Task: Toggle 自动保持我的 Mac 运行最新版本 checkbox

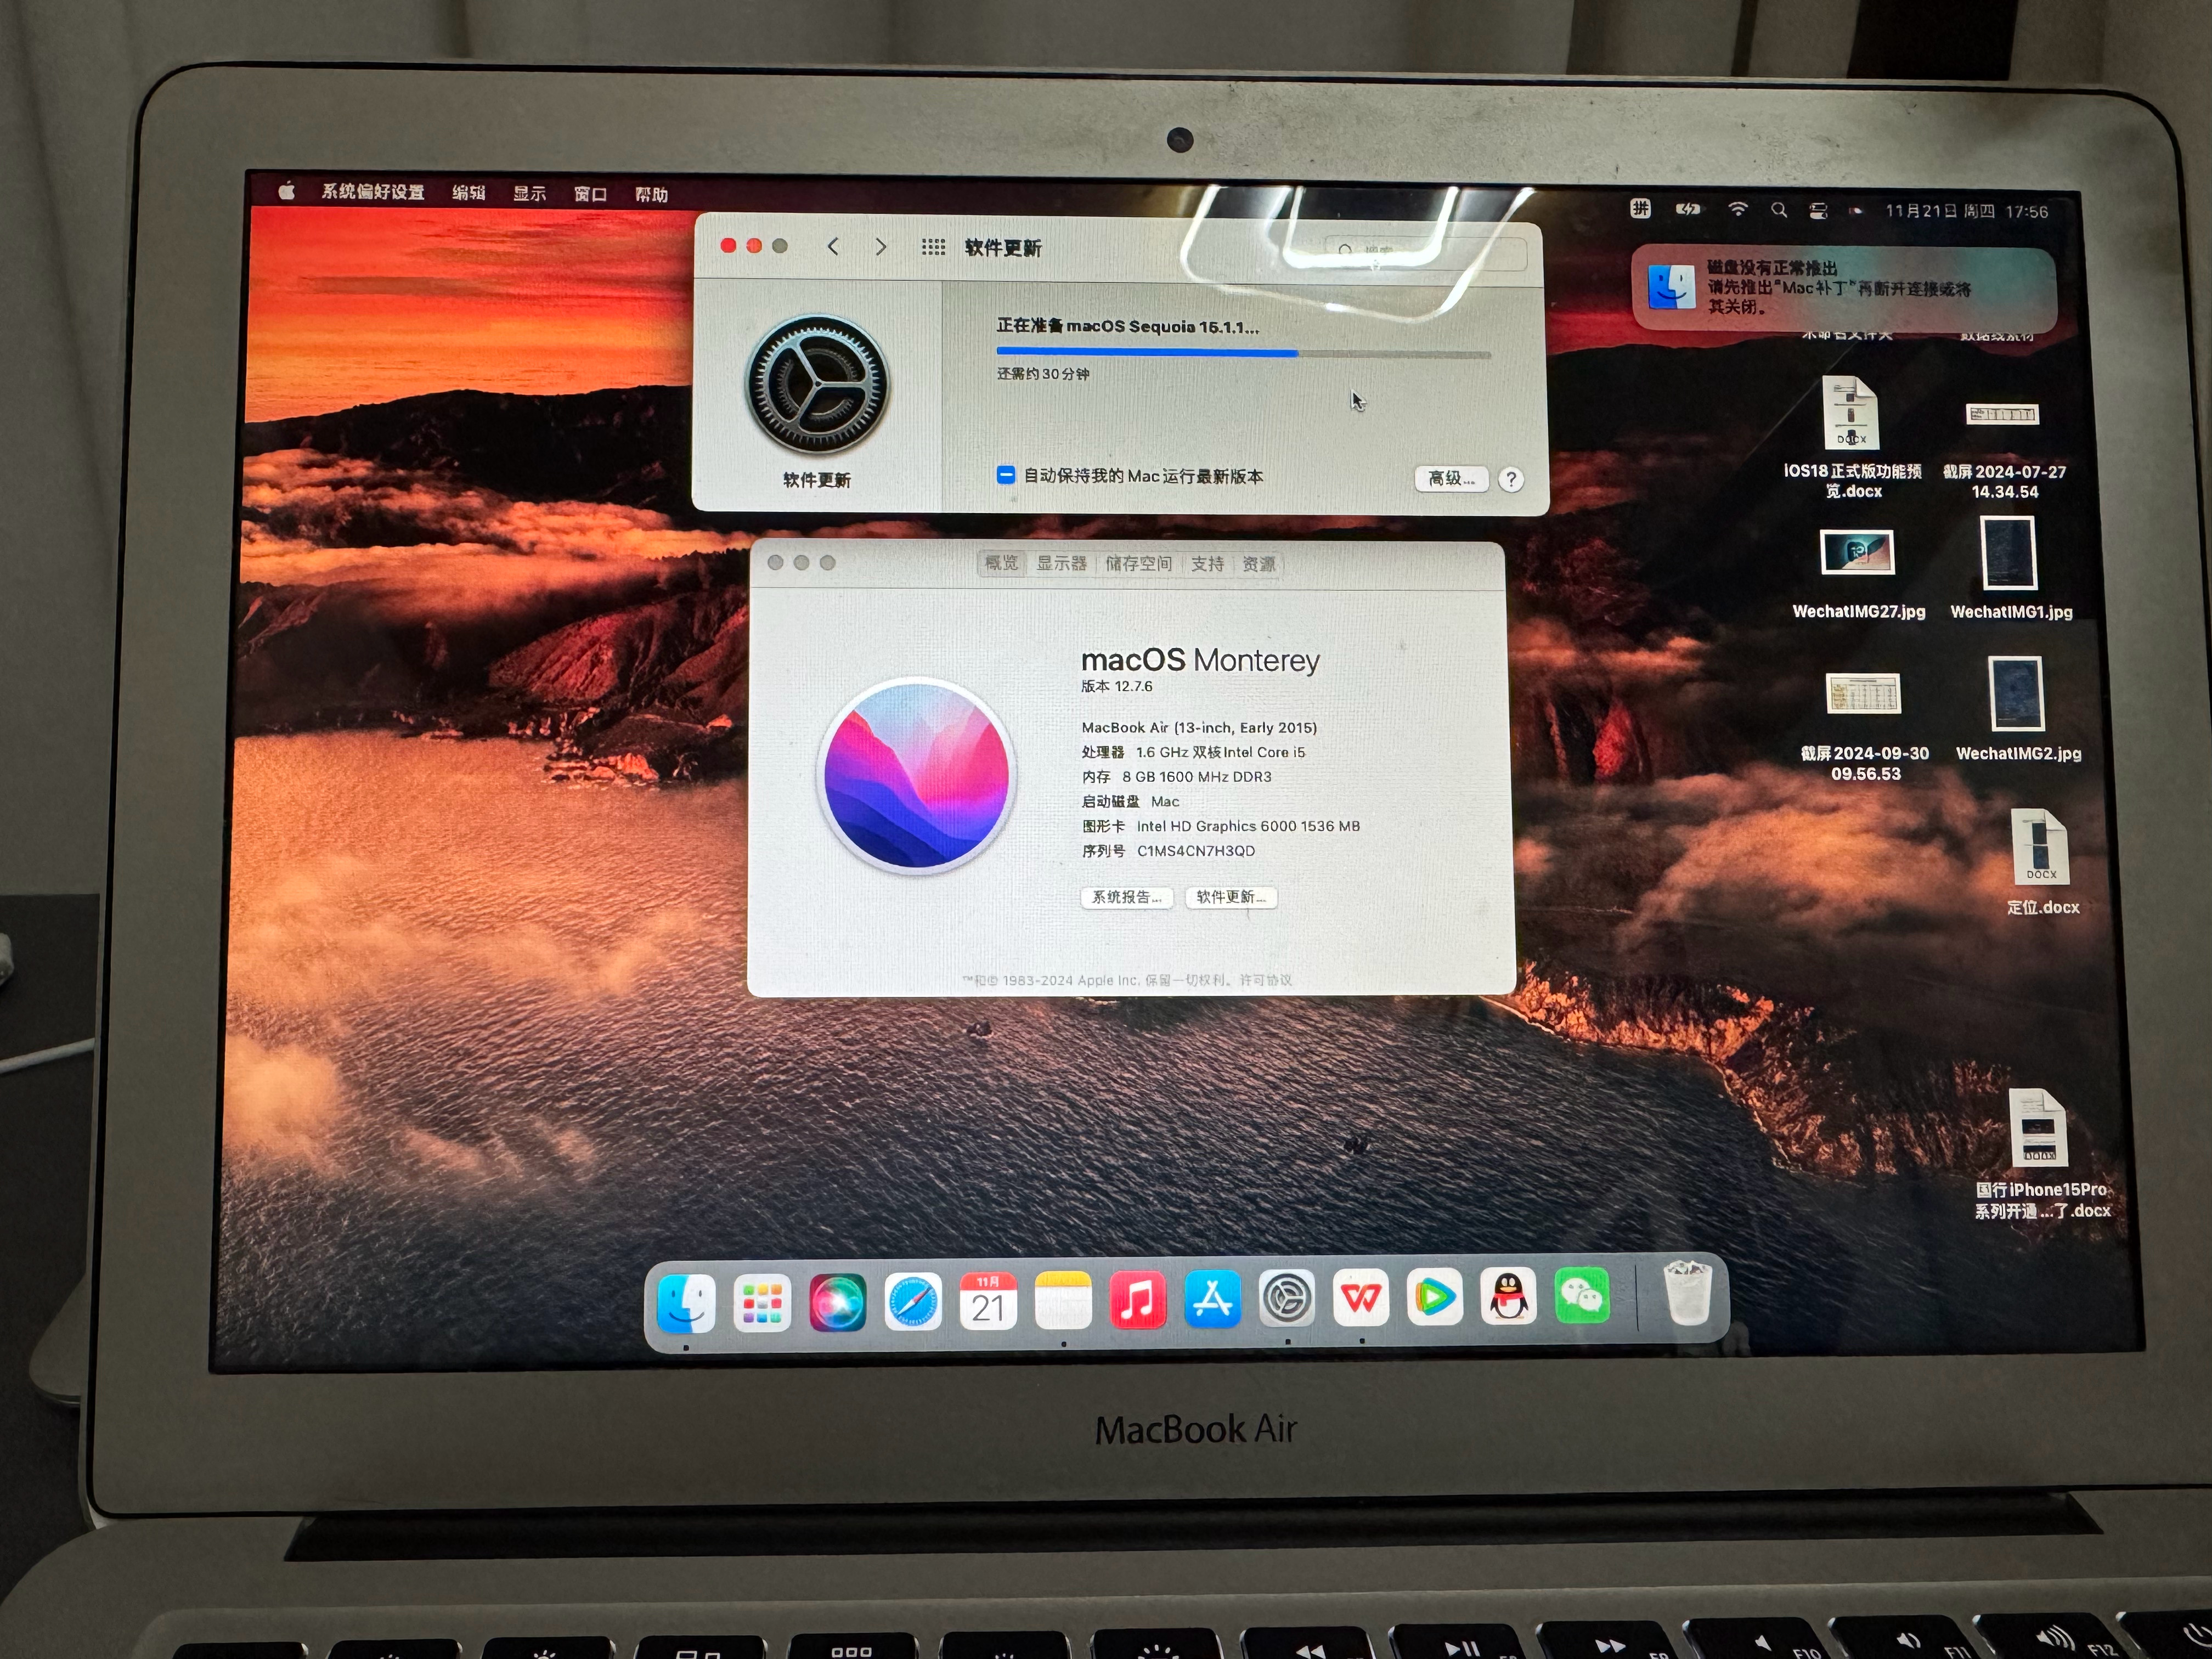Action: pos(1006,475)
